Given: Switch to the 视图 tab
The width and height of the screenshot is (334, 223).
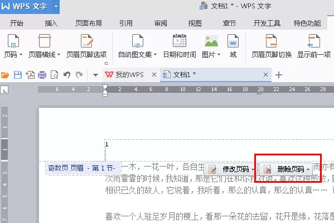Looking at the screenshot, I should [x=195, y=23].
